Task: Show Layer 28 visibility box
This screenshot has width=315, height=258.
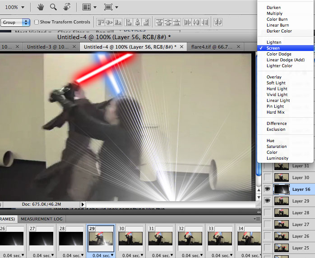Action: [267, 212]
